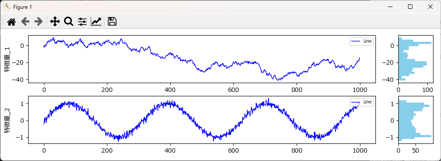441x161 pixels.
Task: Open Configure subplots sliders icon
Action: click(x=82, y=22)
